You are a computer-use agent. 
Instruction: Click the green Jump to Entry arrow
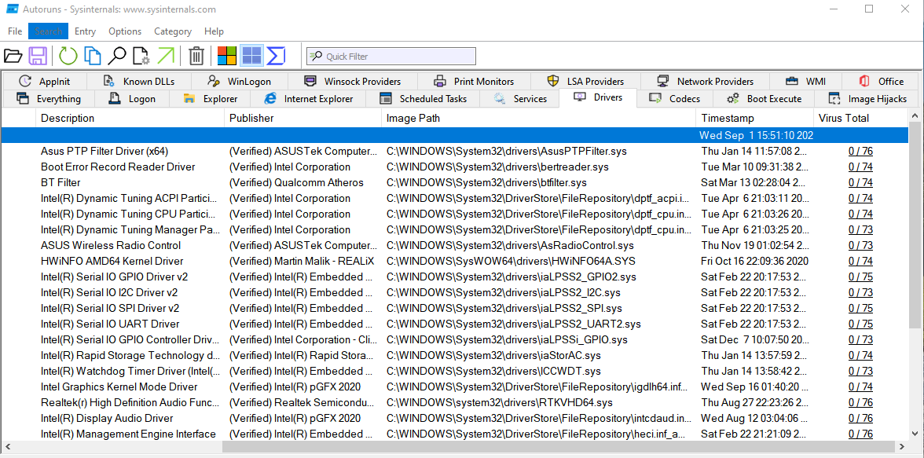point(166,56)
